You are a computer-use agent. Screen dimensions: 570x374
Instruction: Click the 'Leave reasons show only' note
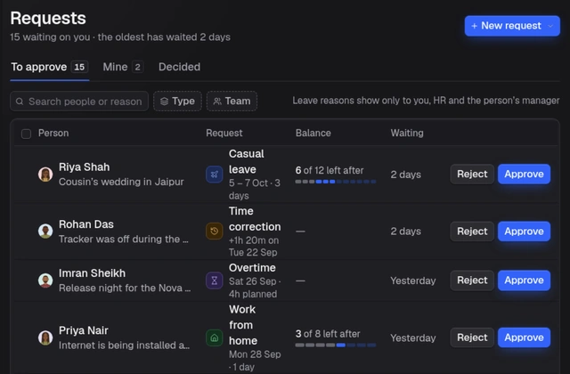click(x=426, y=101)
